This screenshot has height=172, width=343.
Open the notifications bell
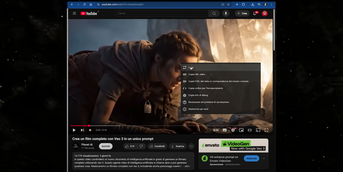click(x=255, y=13)
